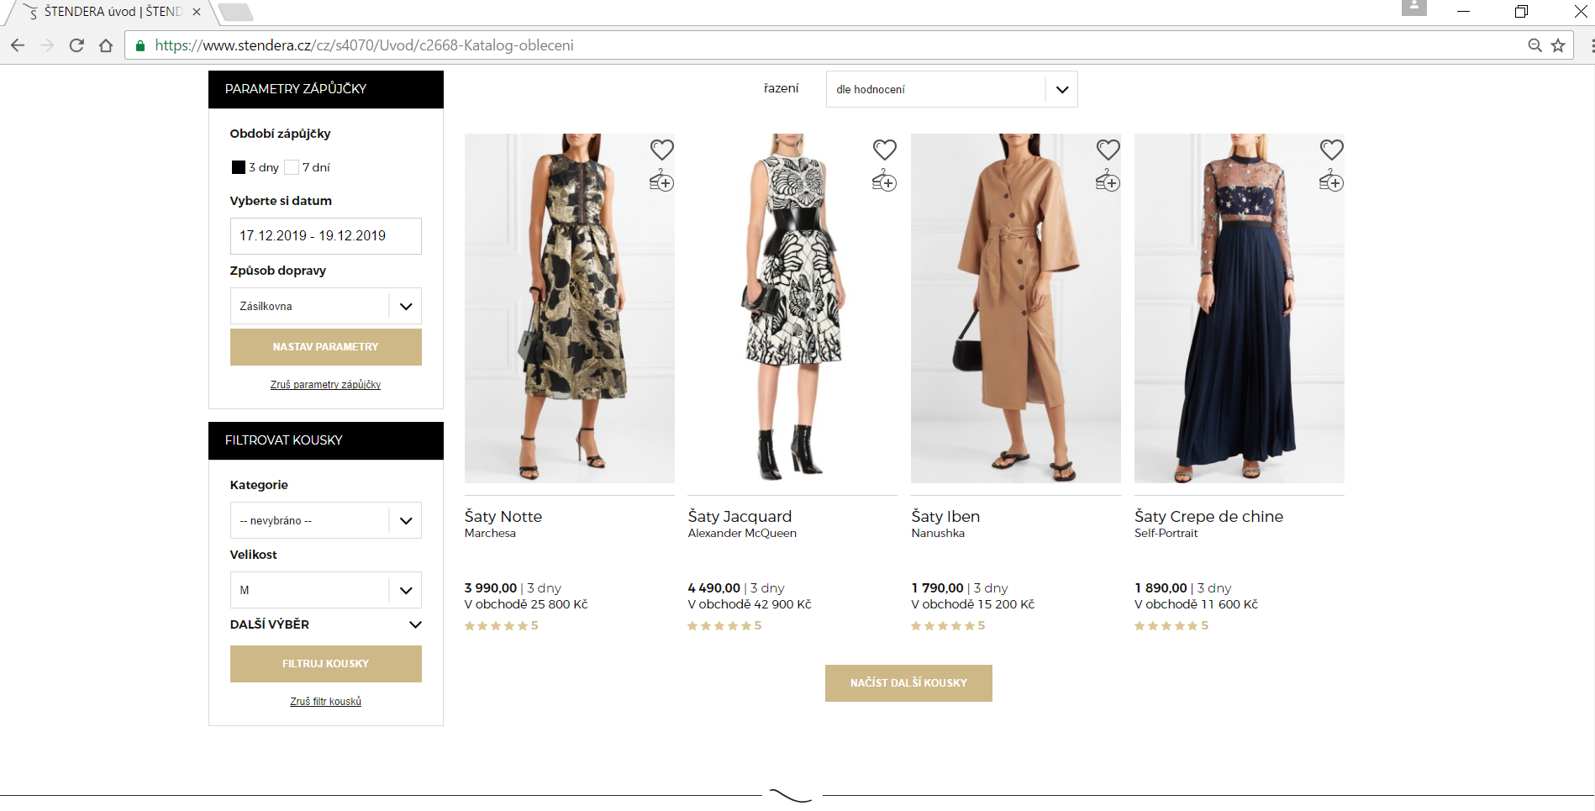Click hanger-plus icon on Šaty Crepe de chine
This screenshot has width=1595, height=811.
click(1331, 181)
